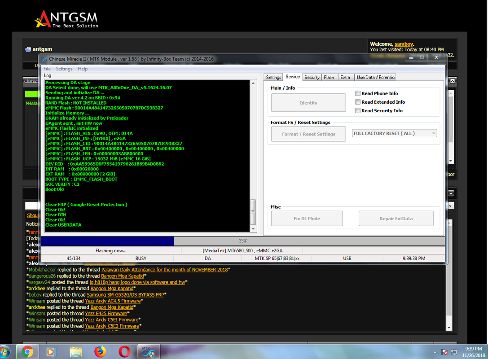Collapse the ChatBox panel on the forum page
The width and height of the screenshot is (488, 359).
pyautogui.click(x=453, y=81)
